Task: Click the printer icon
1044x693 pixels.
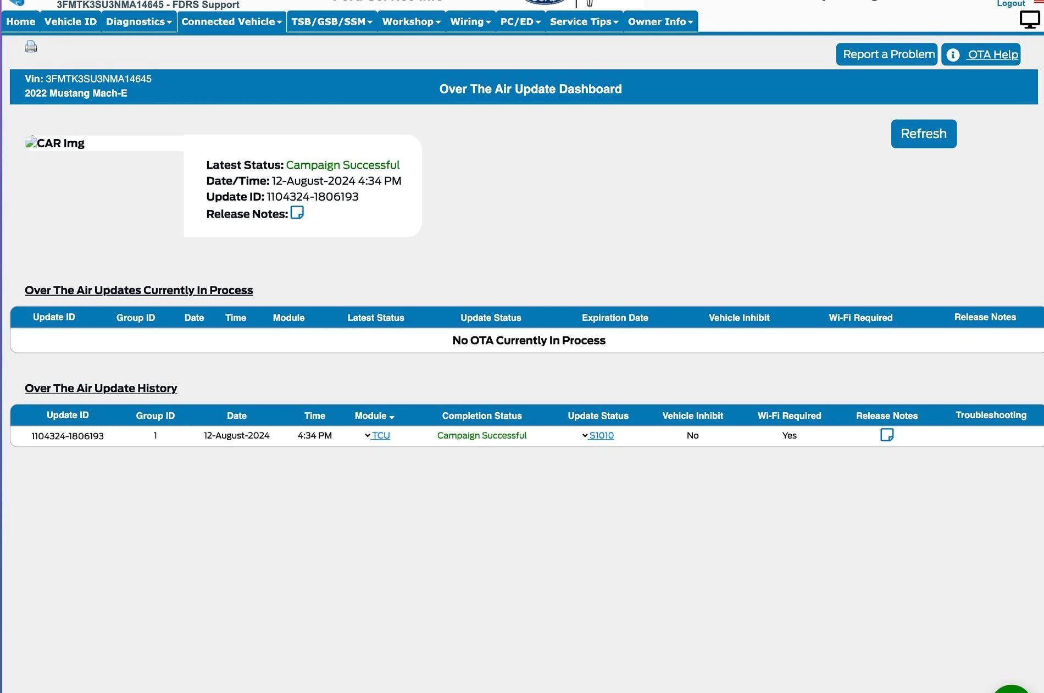Action: [x=31, y=47]
